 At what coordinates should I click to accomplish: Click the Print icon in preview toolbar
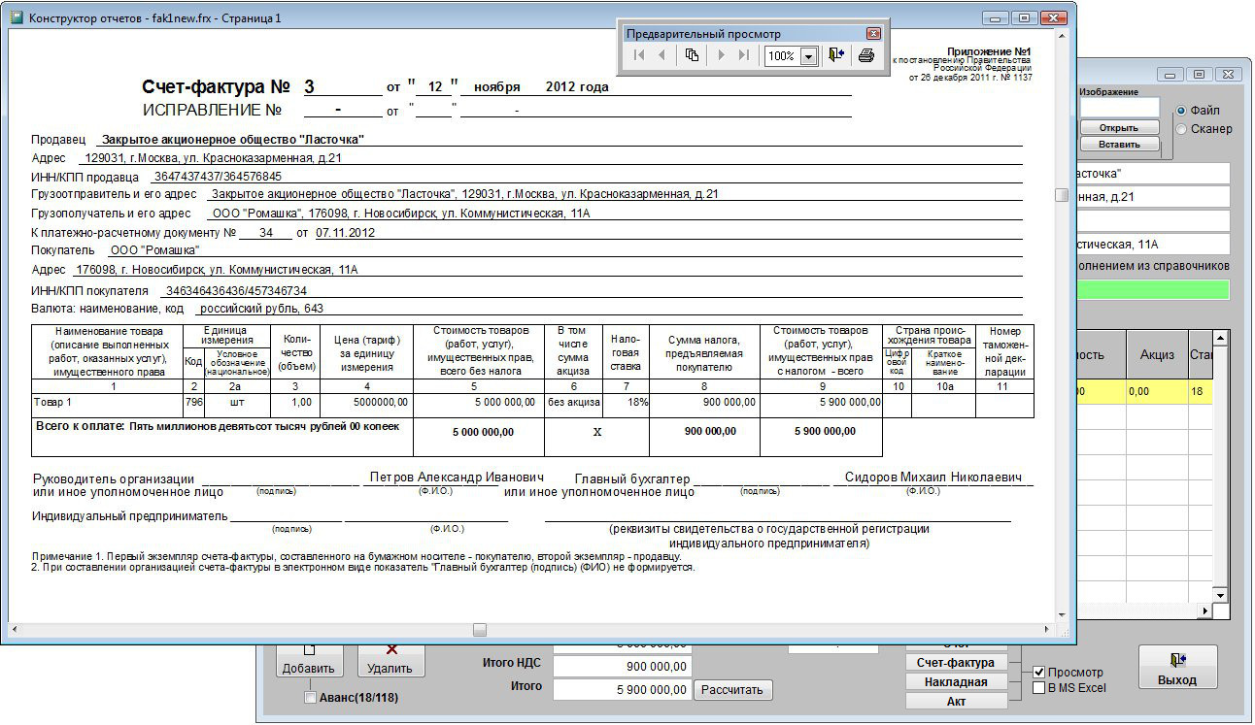[866, 55]
